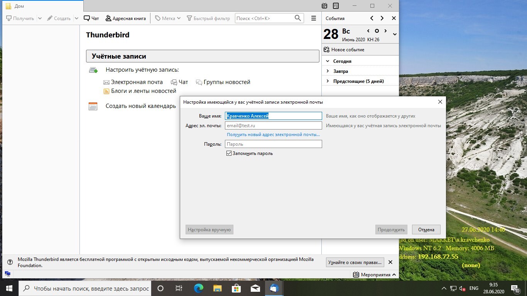Go to next day in События panel
This screenshot has height=296, width=527.
(382, 18)
